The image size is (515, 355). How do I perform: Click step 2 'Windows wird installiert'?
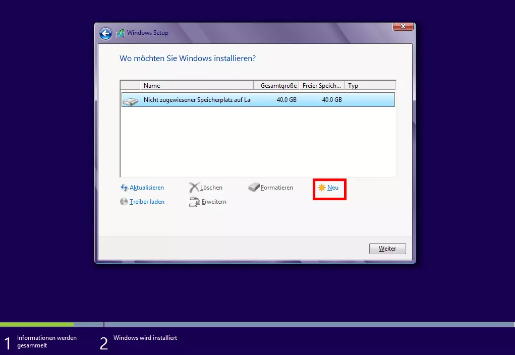coord(145,337)
